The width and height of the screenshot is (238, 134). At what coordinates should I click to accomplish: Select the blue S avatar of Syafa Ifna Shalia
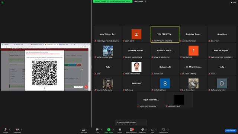point(165,83)
